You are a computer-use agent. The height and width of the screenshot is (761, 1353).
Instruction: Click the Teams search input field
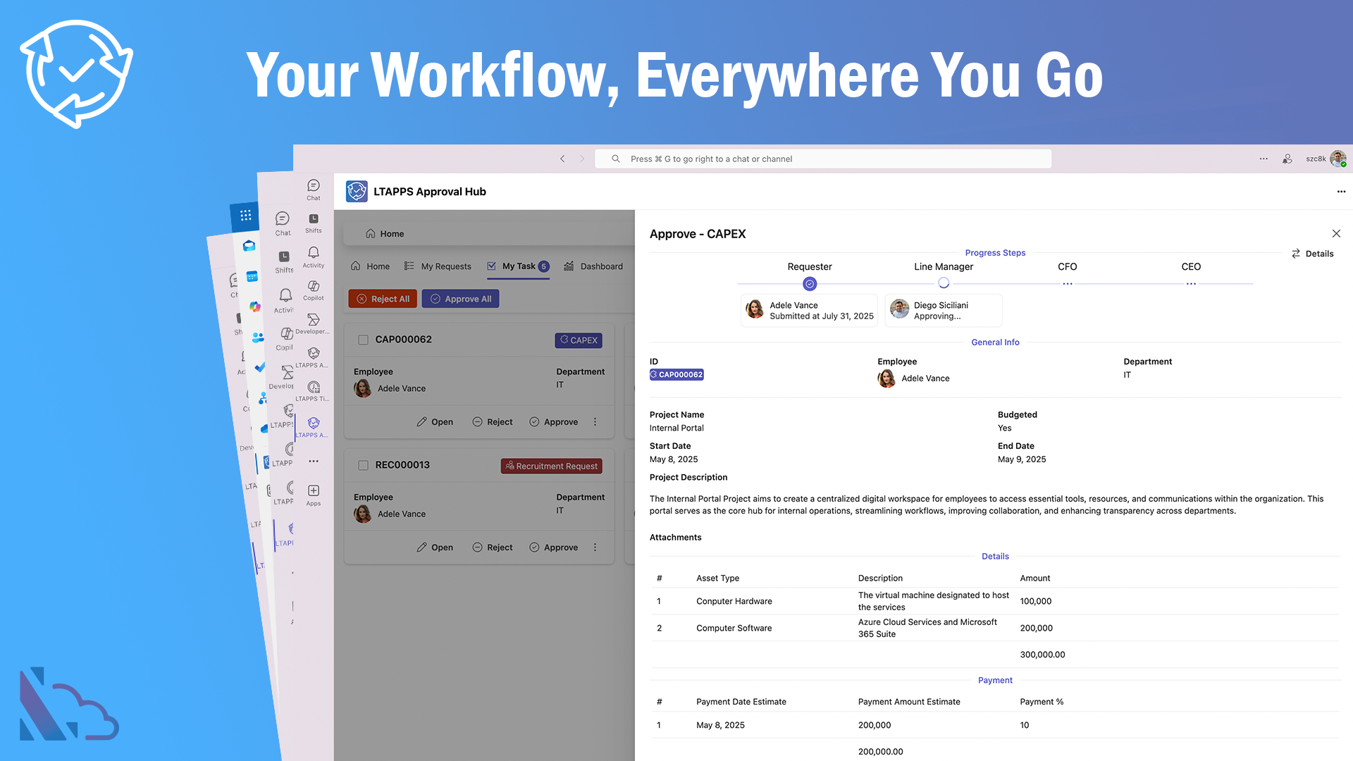coord(823,159)
